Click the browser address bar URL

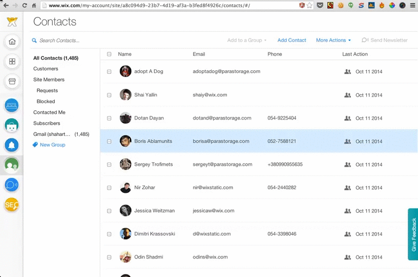[x=149, y=5]
